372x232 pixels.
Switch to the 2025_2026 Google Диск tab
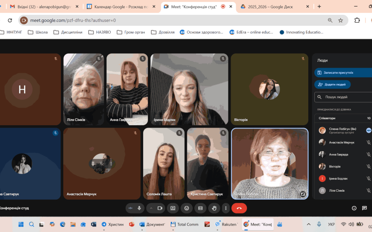click(272, 6)
